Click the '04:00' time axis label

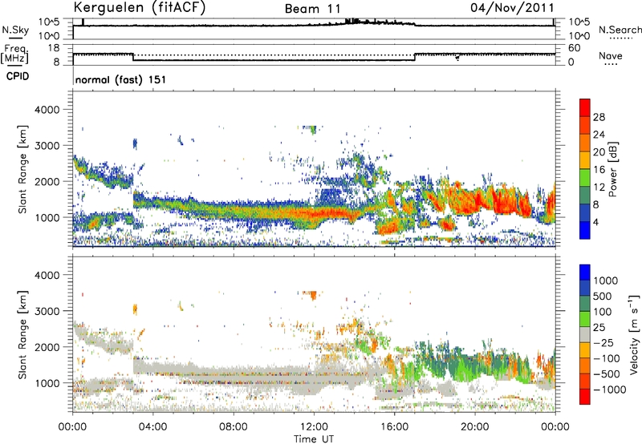tap(152, 427)
